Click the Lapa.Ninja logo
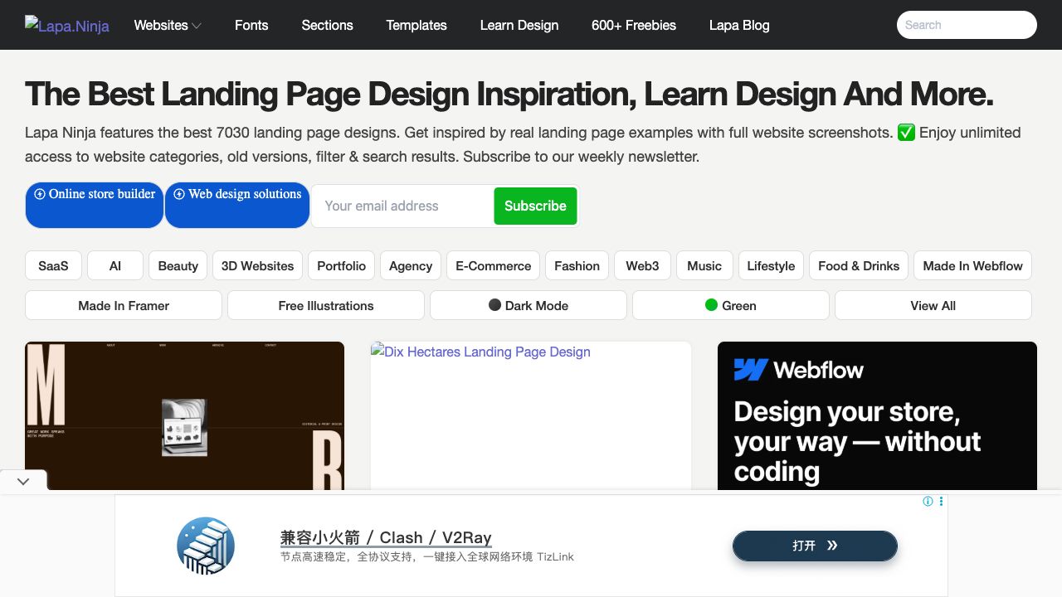 tap(67, 26)
